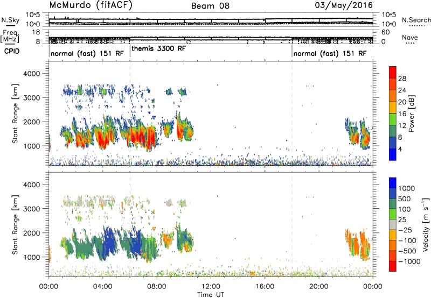Click the Slant Range [km] title of the velocity panel
The height and width of the screenshot is (298, 431).
(16, 225)
